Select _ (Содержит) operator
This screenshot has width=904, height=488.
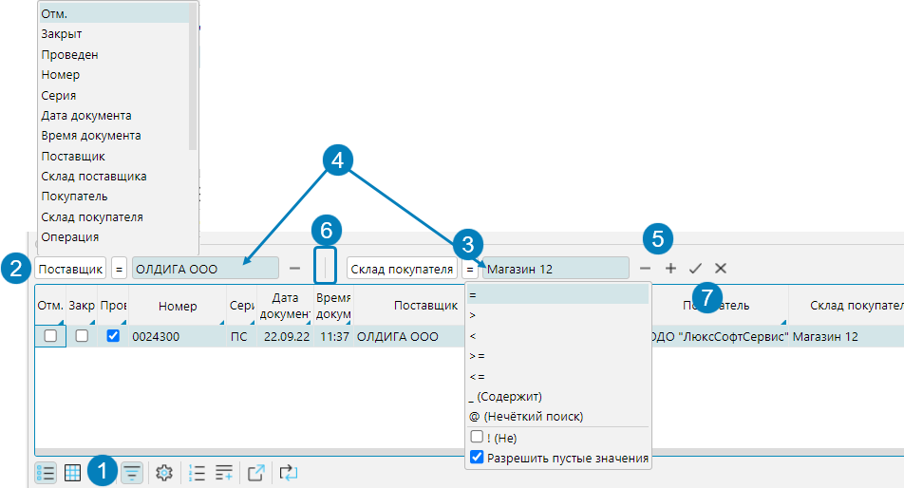[558, 397]
